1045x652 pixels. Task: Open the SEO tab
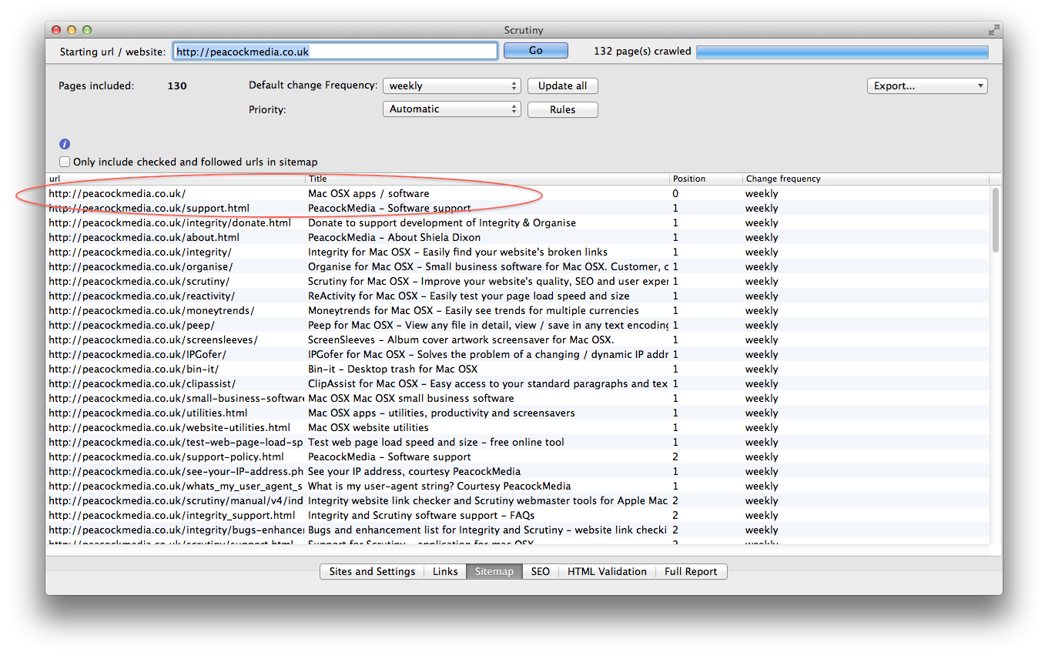pyautogui.click(x=541, y=571)
